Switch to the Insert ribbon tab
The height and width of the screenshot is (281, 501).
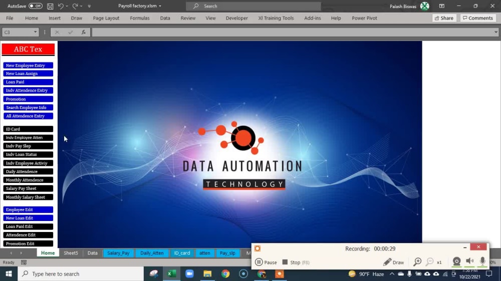coord(54,18)
